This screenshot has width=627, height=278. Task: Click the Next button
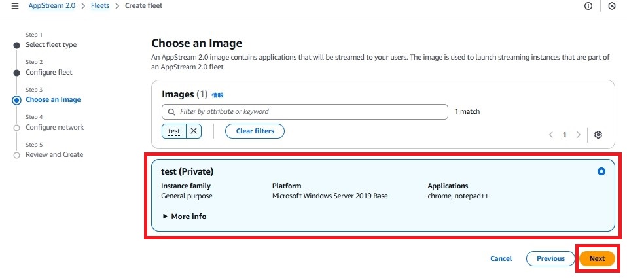click(x=597, y=258)
